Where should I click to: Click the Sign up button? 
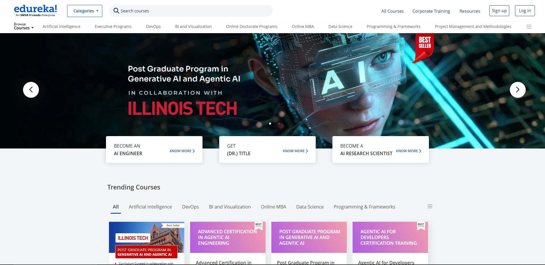(x=499, y=11)
